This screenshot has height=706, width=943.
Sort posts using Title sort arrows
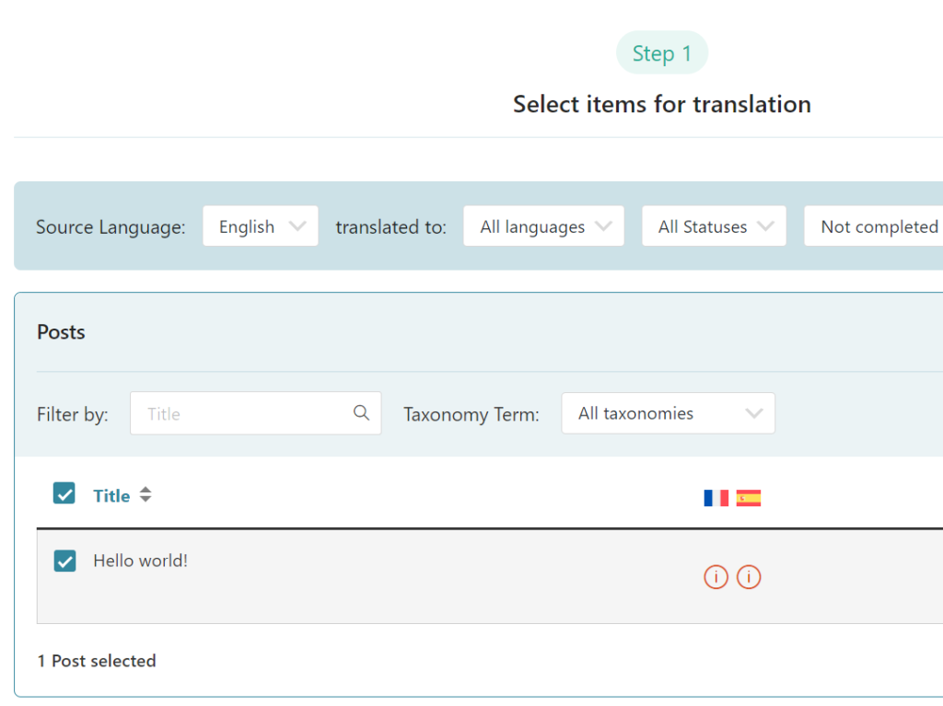[145, 494]
